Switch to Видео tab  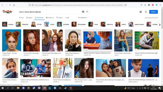29,18
